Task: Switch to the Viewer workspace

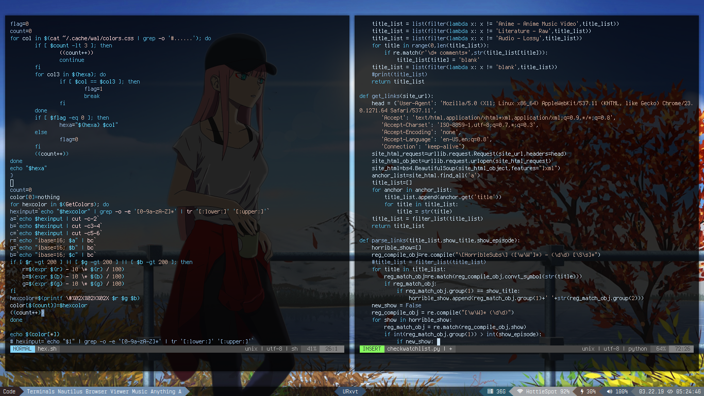Action: tap(120, 391)
